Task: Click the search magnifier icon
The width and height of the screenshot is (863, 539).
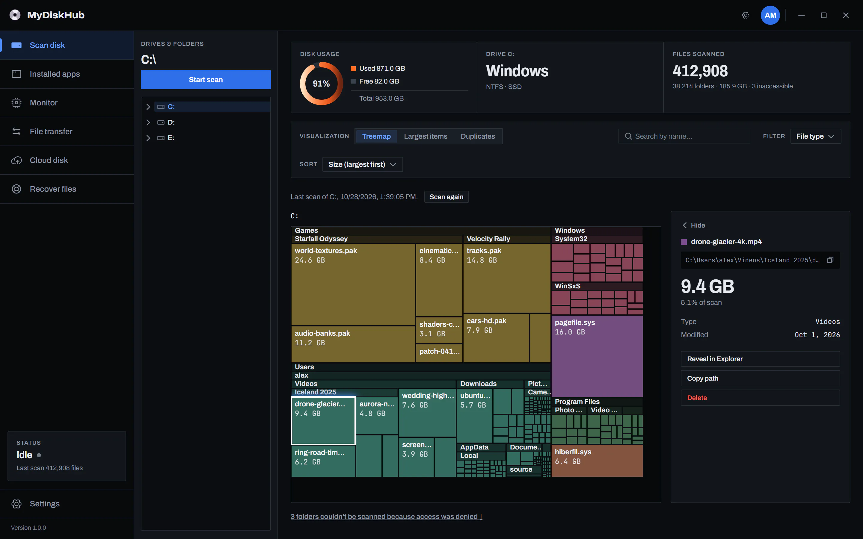Action: (x=628, y=136)
